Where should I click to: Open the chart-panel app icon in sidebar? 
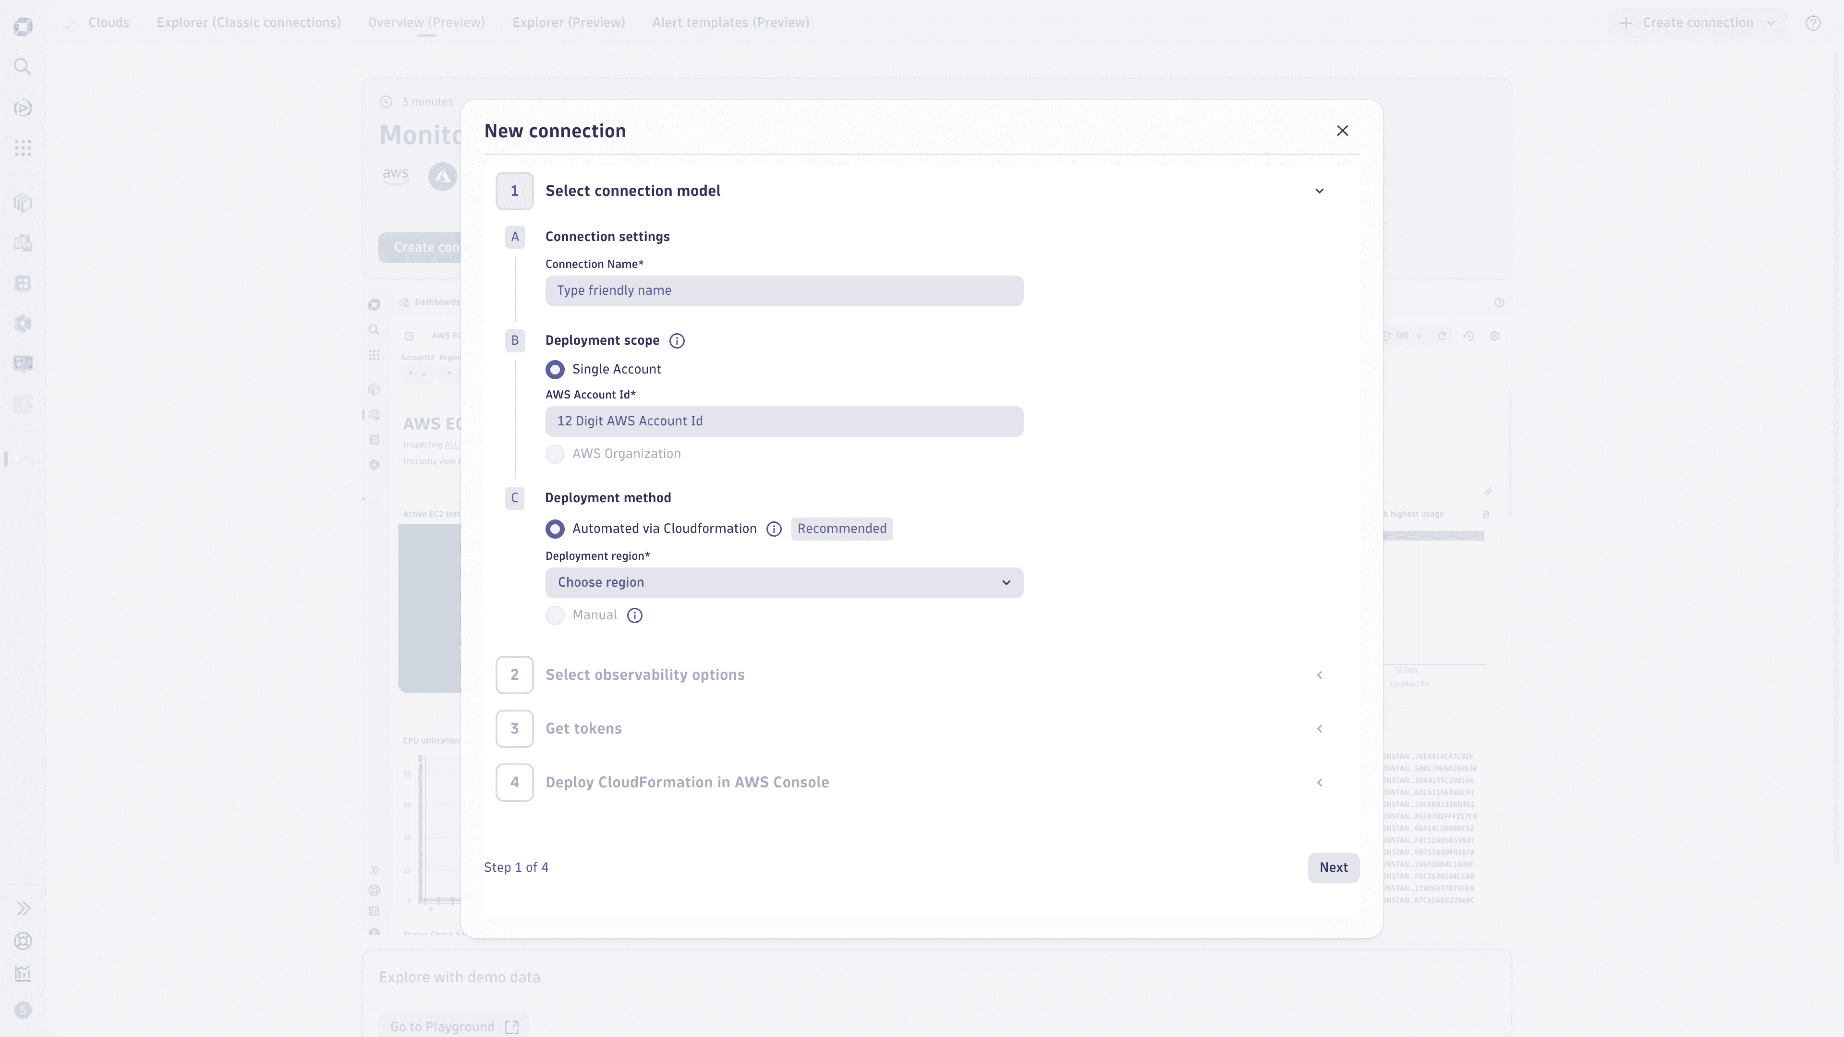point(23,242)
